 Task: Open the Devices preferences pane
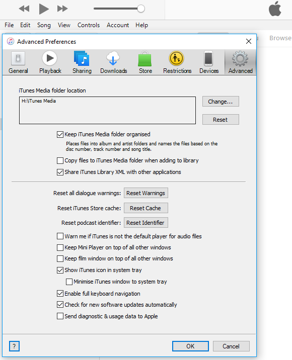209,62
